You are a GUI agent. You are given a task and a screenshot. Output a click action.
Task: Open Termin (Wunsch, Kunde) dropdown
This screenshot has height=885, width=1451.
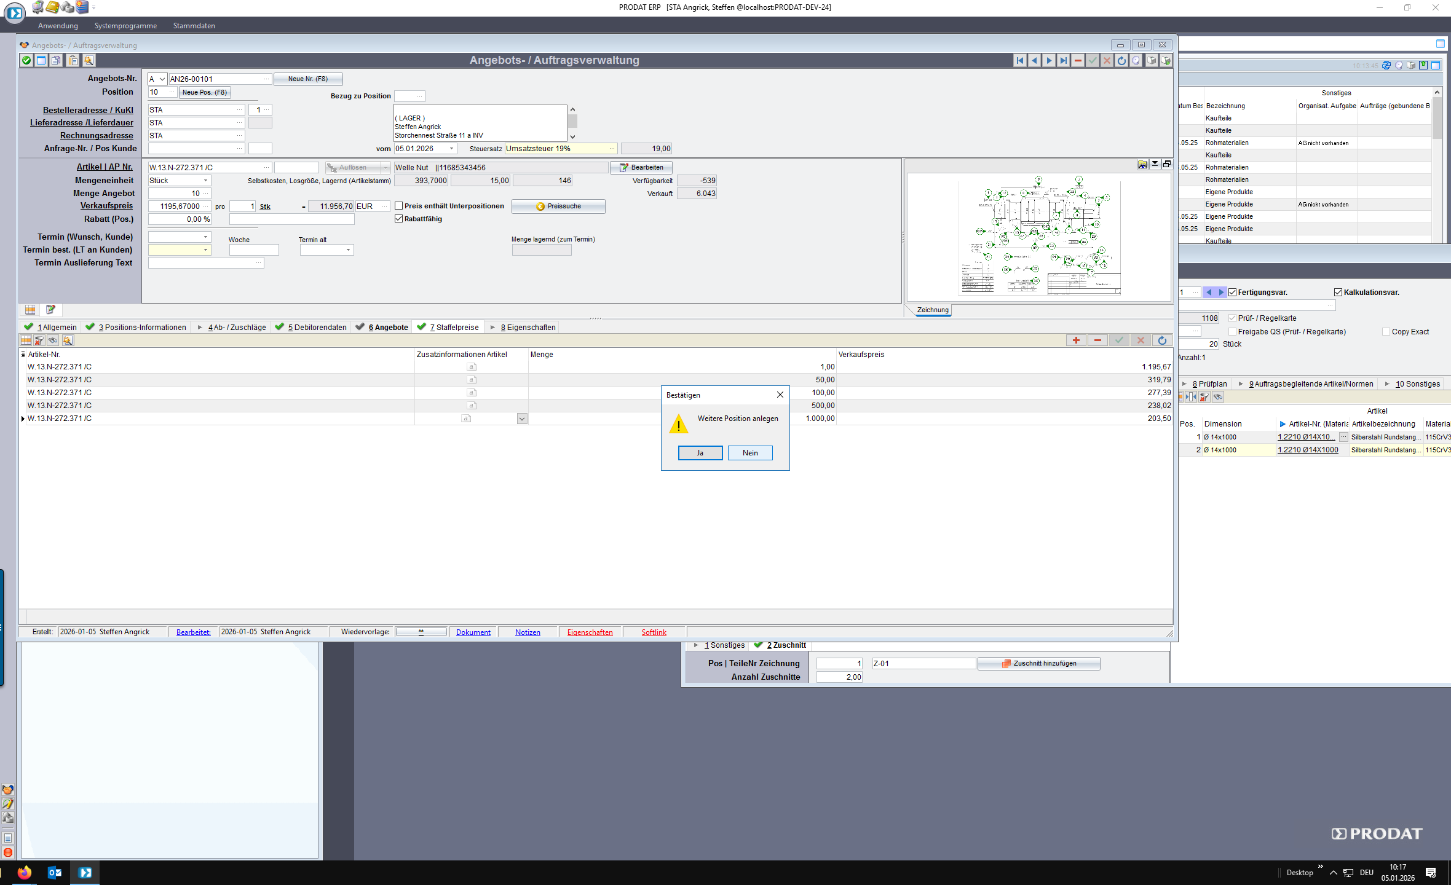click(205, 237)
